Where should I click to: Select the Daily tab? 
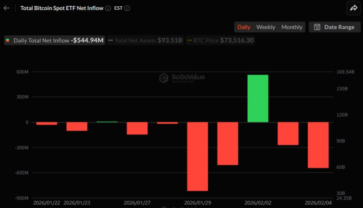[244, 27]
